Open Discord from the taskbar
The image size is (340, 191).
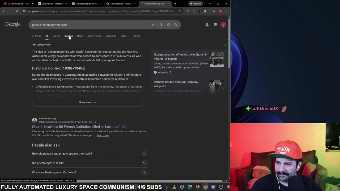pos(213,187)
